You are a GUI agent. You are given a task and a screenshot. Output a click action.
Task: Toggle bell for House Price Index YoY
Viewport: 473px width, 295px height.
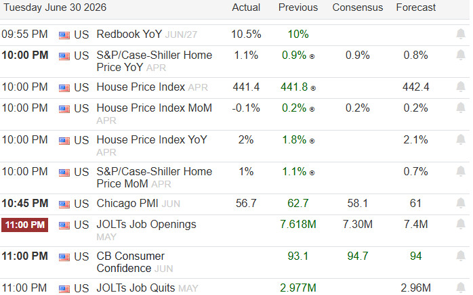461,140
